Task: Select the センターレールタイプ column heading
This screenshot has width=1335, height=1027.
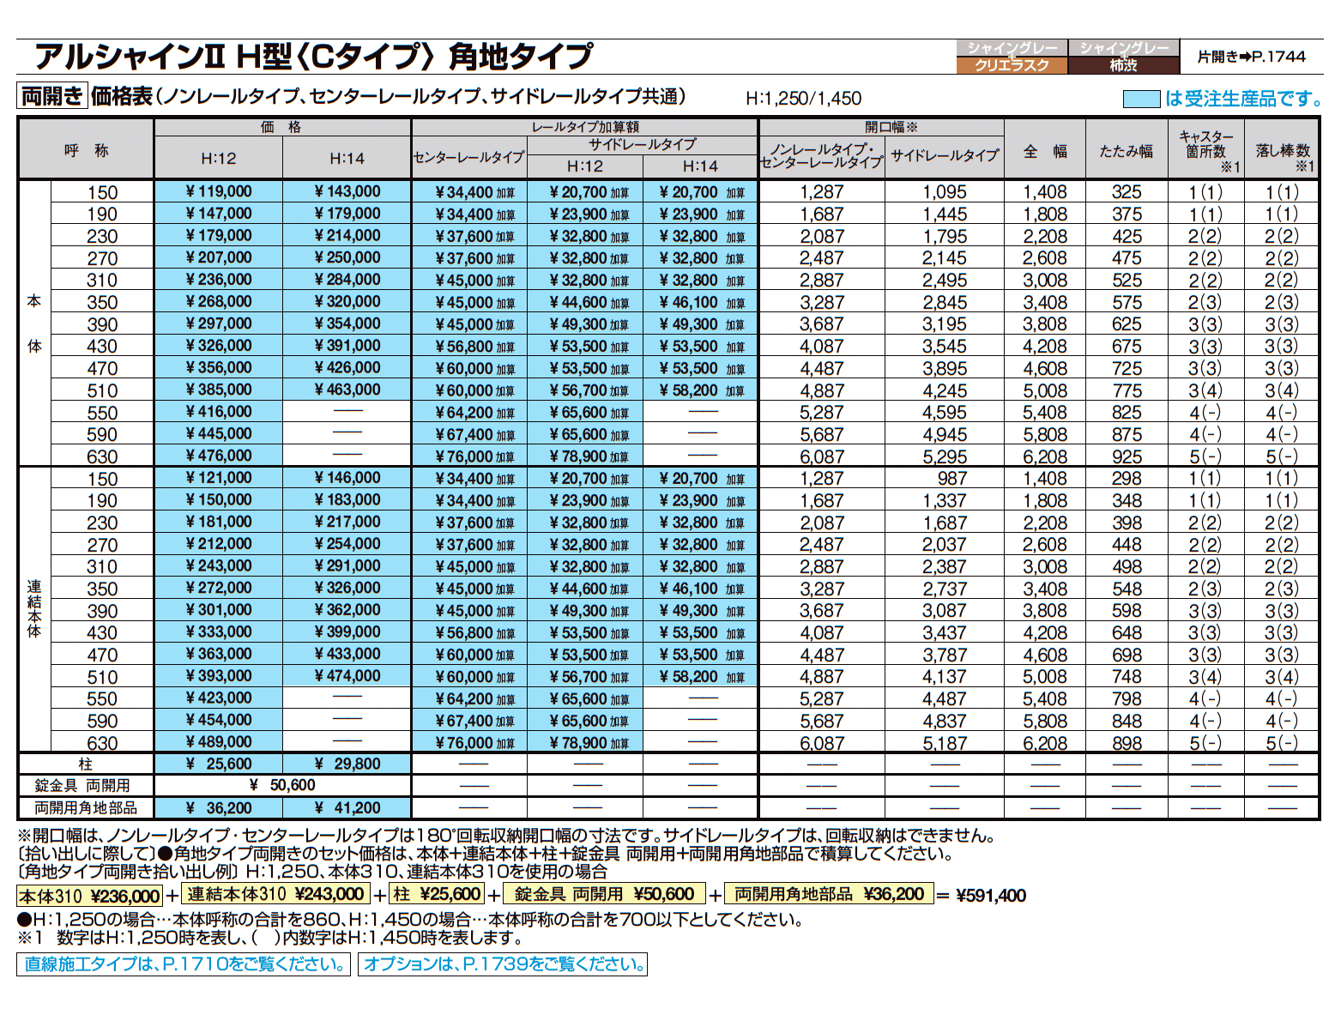Action: (x=468, y=154)
